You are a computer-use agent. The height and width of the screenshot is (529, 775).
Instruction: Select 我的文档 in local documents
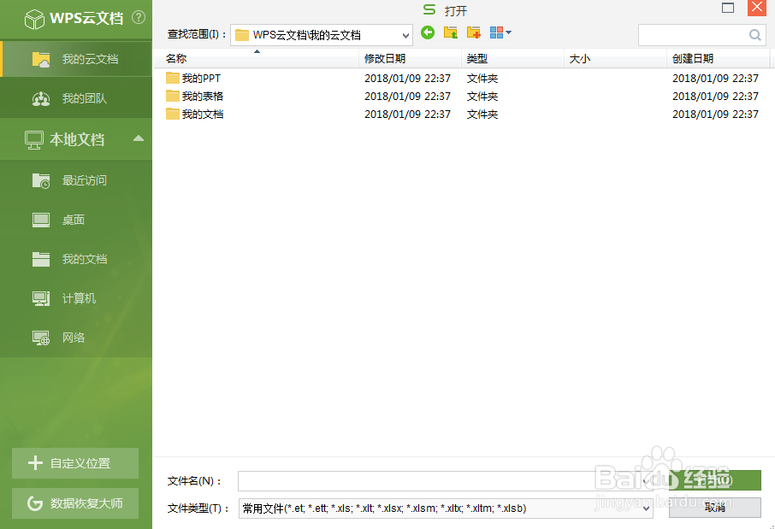coord(76,259)
